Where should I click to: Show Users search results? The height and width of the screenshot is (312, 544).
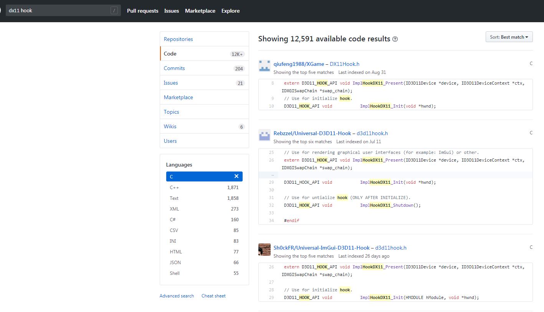204,141
